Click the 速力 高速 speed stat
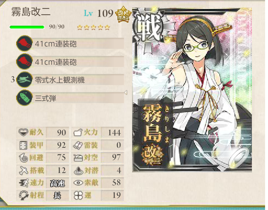268x210 pixels. [43, 183]
